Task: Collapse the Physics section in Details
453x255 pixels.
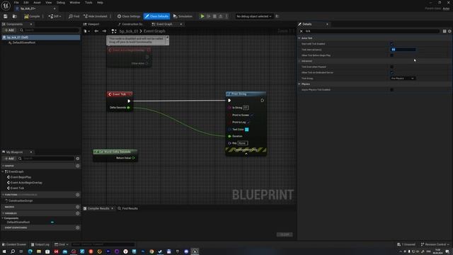Action: pos(299,84)
